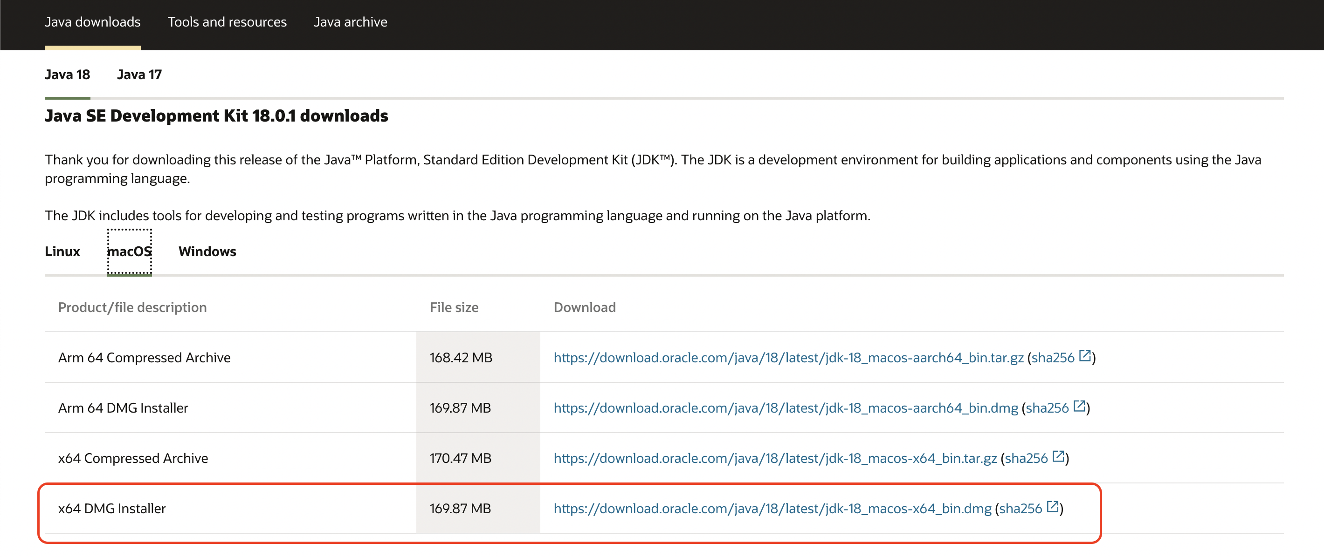Viewport: 1324px width, 557px height.
Task: Open sha256 link for x64 Compressed Archive
Action: (x=1027, y=458)
